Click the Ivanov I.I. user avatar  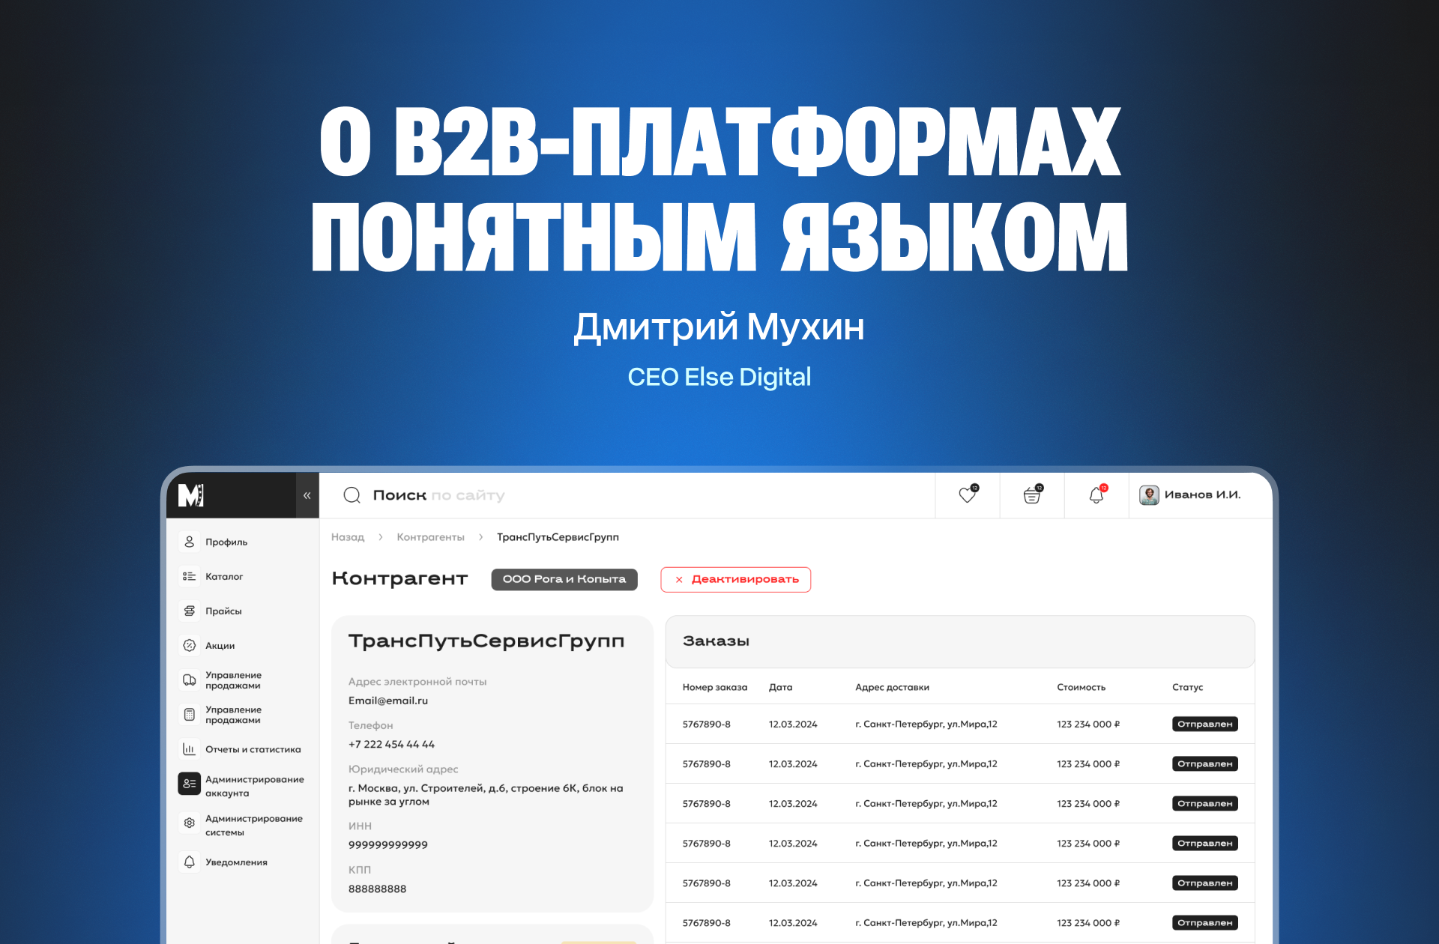coord(1148,495)
